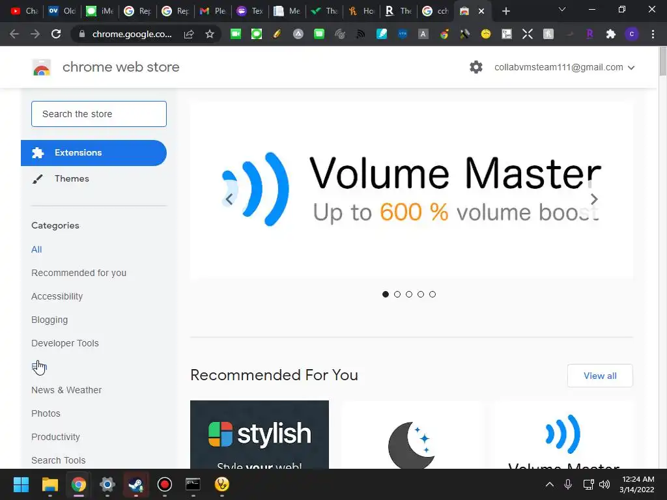Image resolution: width=667 pixels, height=500 pixels.
Task: Open the Blogging category
Action: [50, 320]
